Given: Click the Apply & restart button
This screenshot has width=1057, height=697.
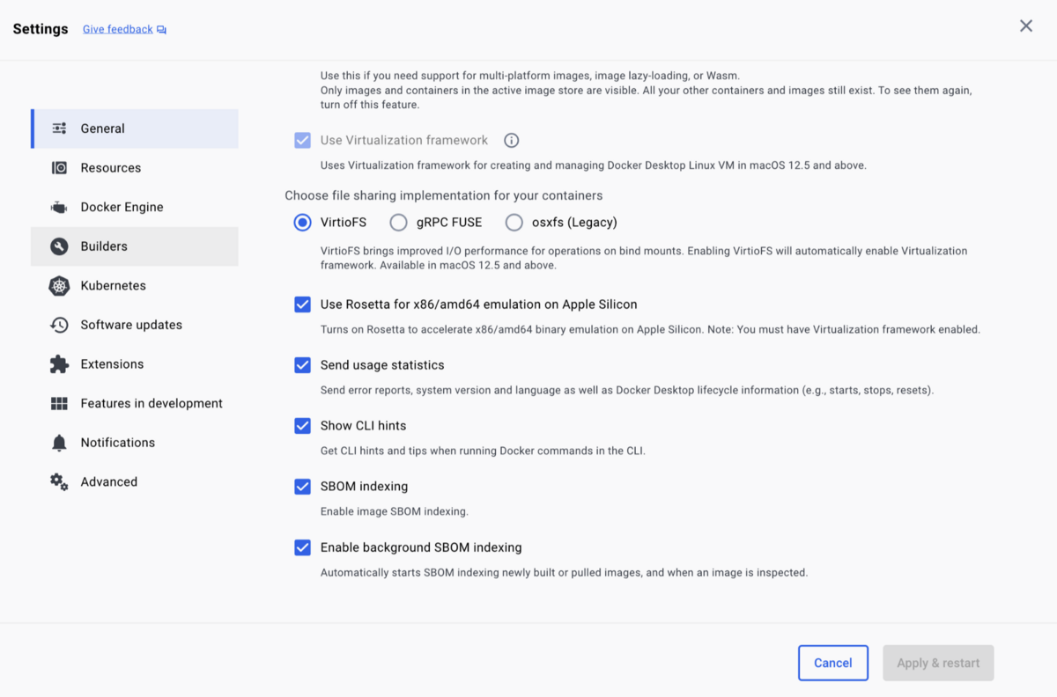Looking at the screenshot, I should click(x=938, y=663).
